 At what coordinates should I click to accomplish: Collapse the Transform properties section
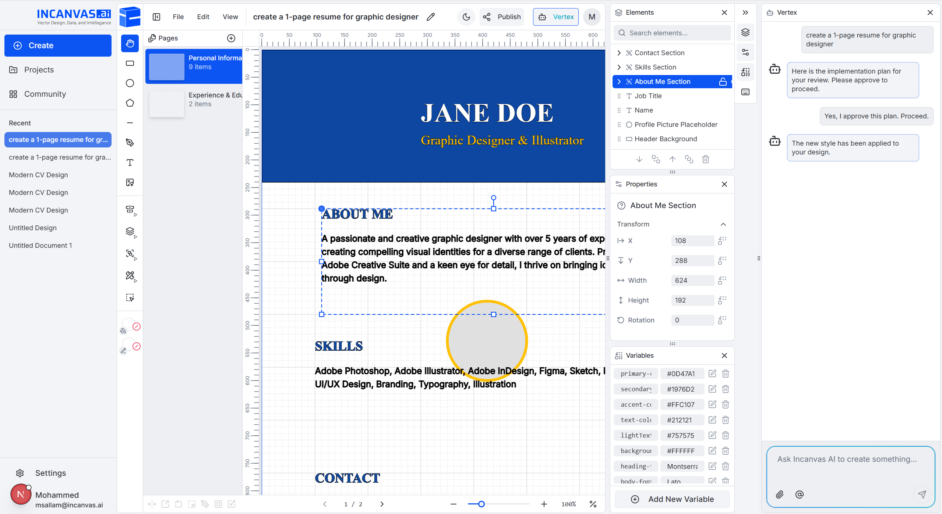pyautogui.click(x=723, y=224)
